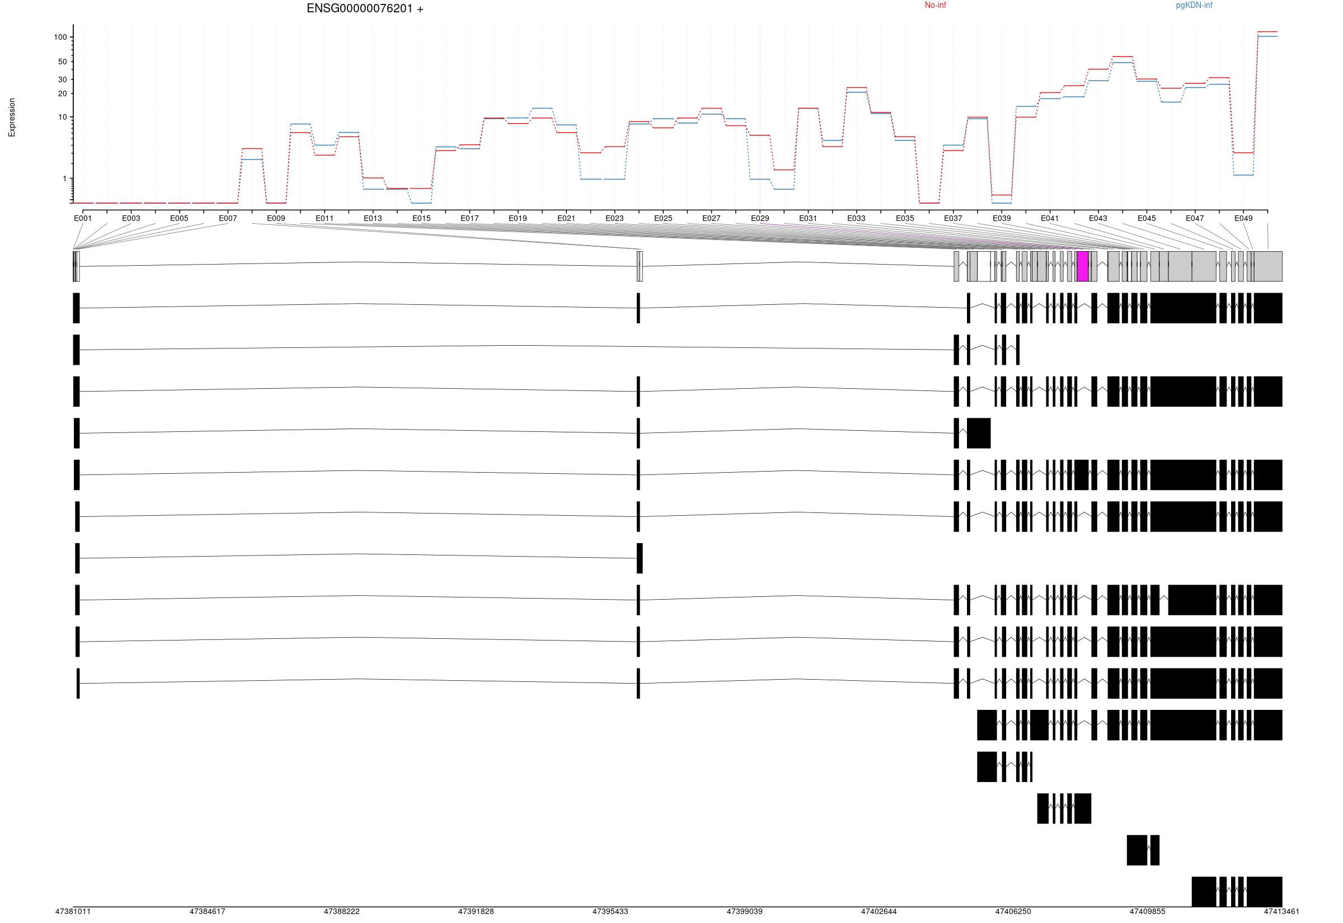Click the y-axis tick value 30
The image size is (1343, 923).
coord(63,79)
